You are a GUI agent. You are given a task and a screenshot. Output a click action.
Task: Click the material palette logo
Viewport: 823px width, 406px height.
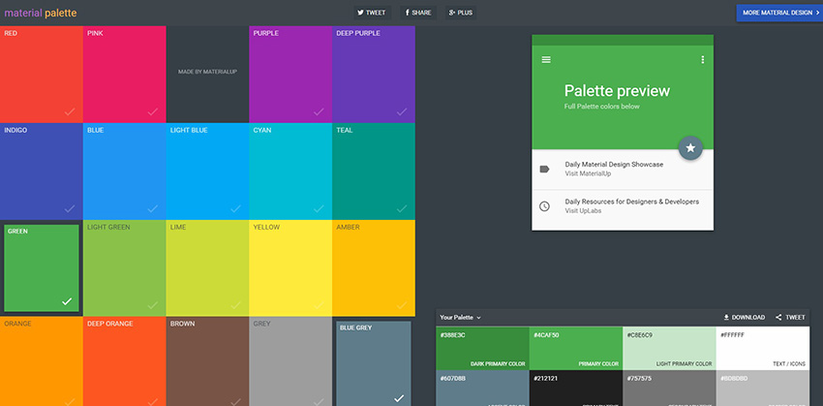(39, 14)
